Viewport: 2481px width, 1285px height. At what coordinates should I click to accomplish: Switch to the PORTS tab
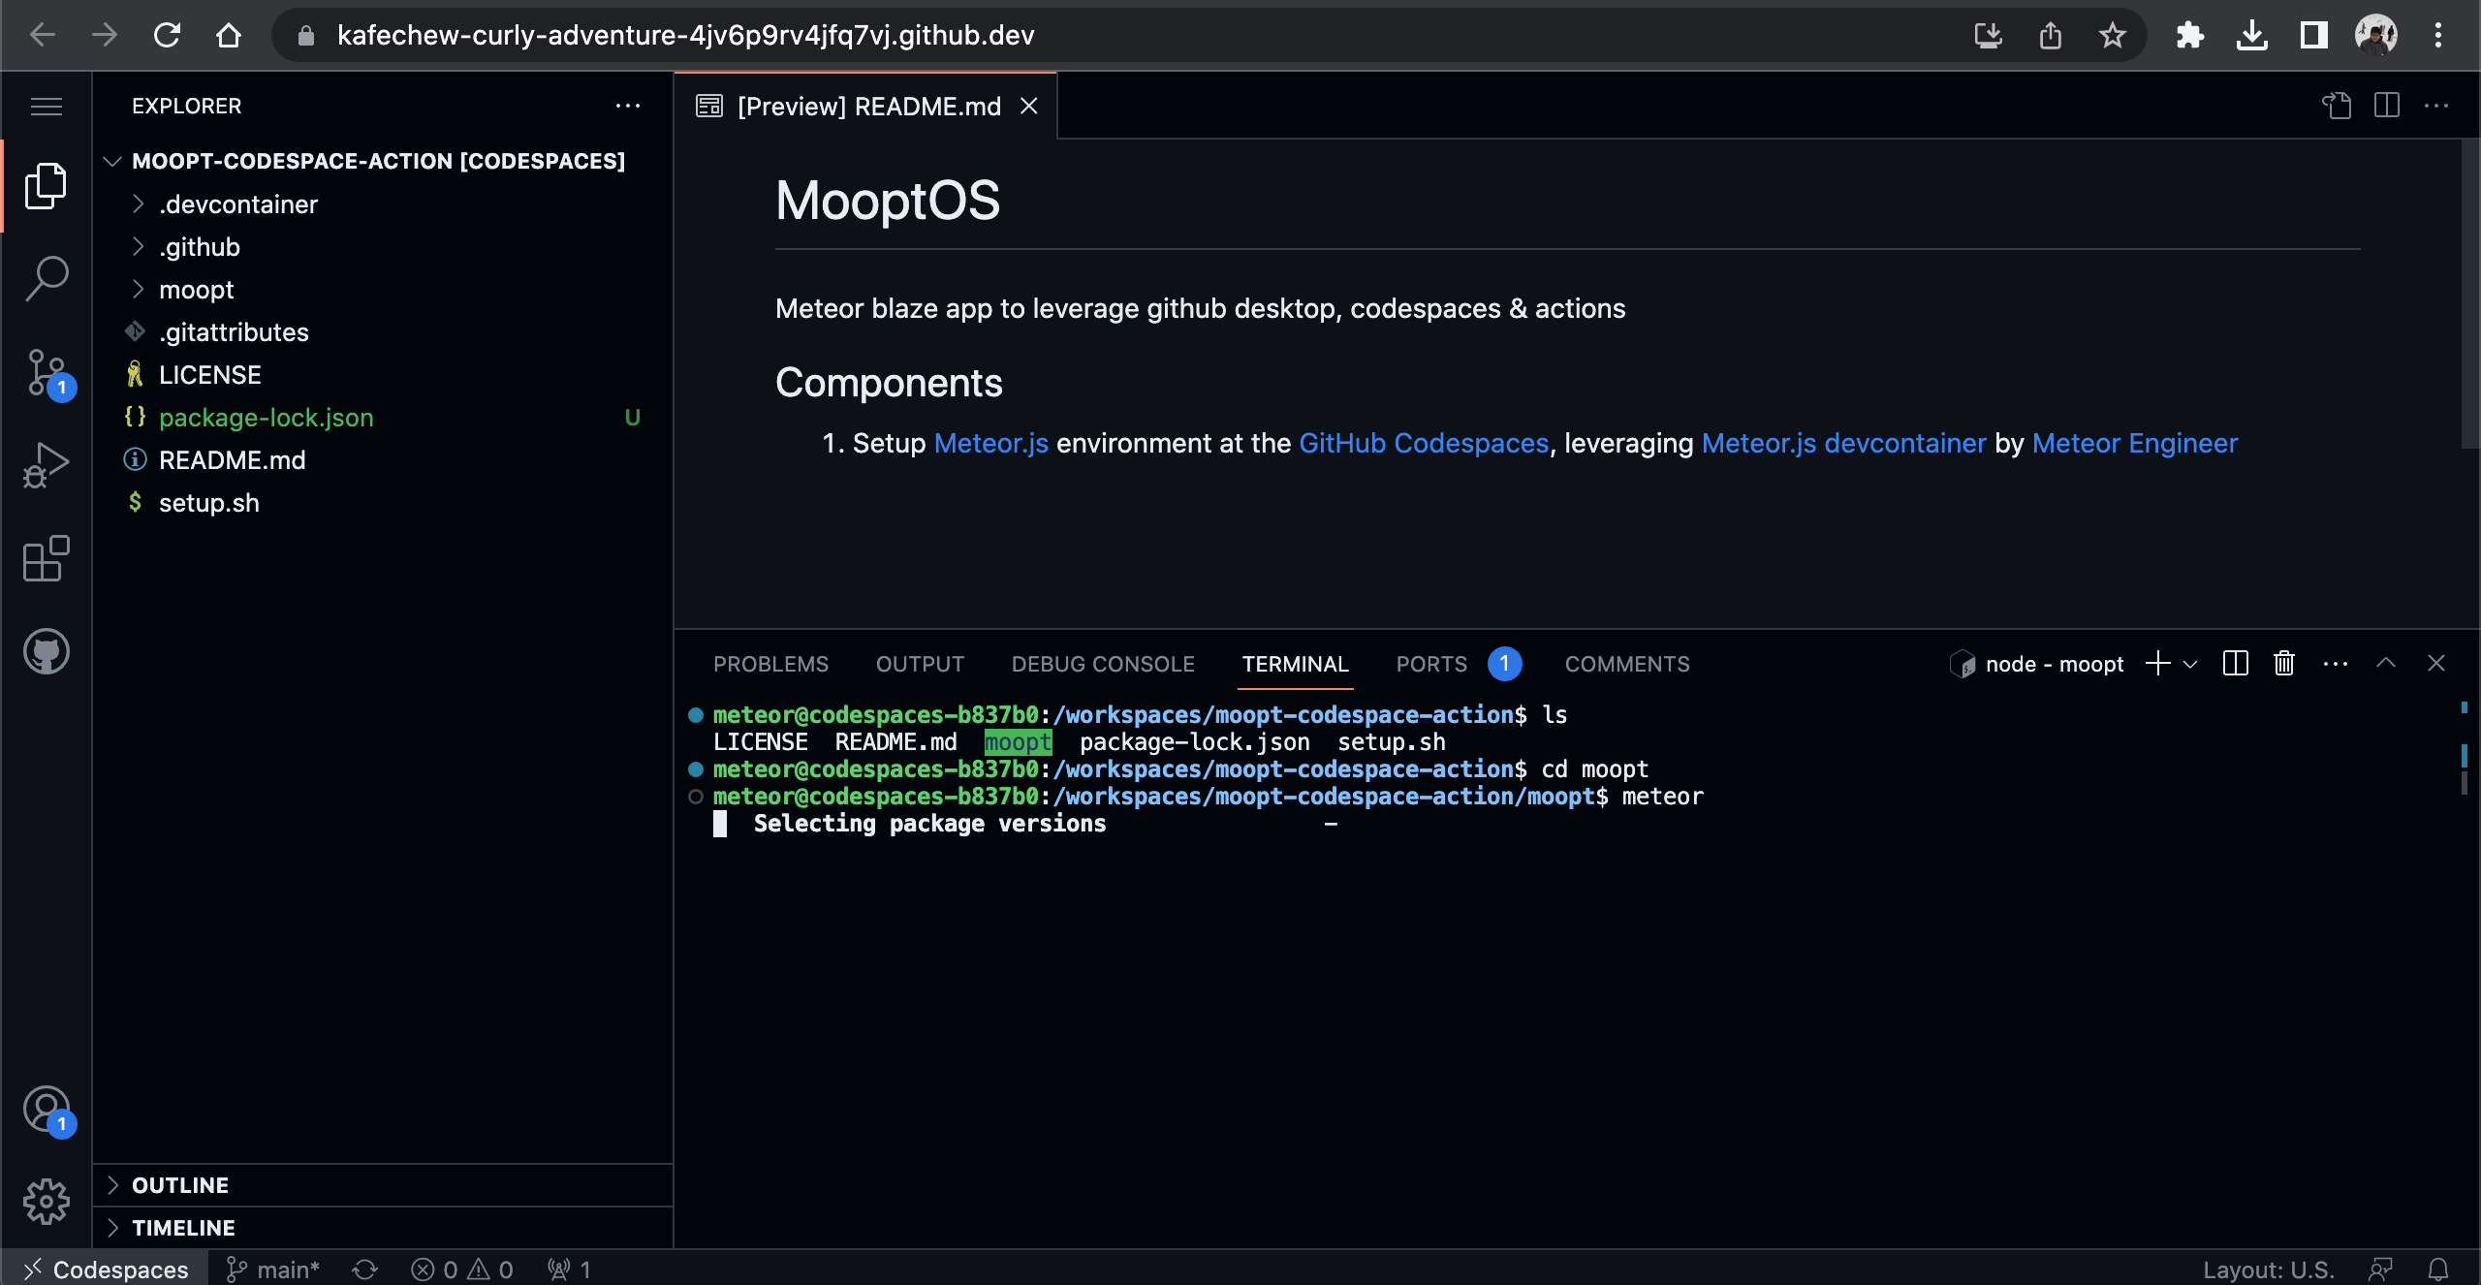click(x=1431, y=664)
